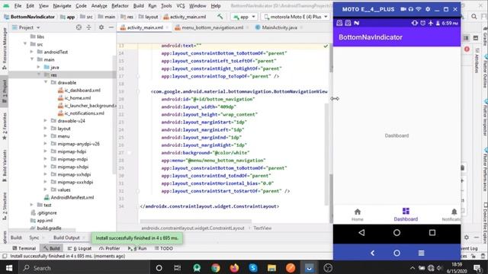Tap Dashboard icon in emulator bottom navigation
Image resolution: width=488 pixels, height=274 pixels.
[406, 212]
